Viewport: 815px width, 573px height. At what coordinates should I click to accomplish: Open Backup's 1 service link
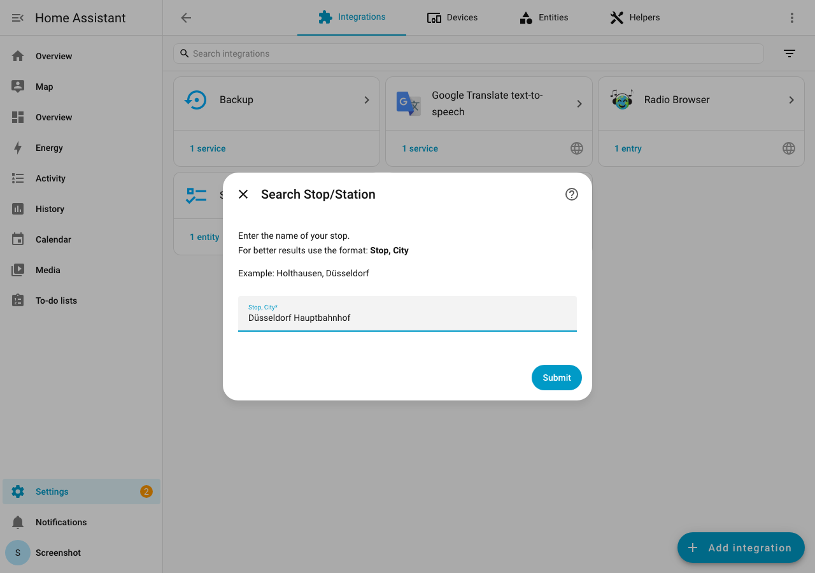point(208,148)
